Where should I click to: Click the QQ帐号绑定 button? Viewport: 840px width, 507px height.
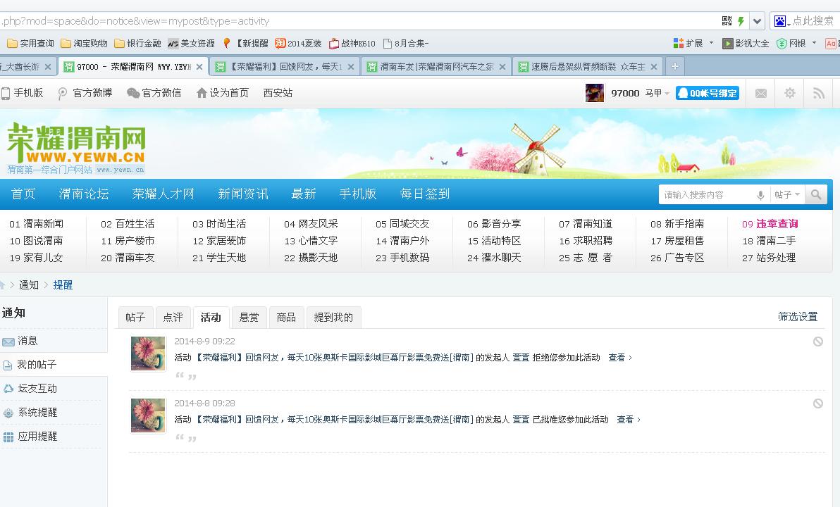tap(707, 93)
